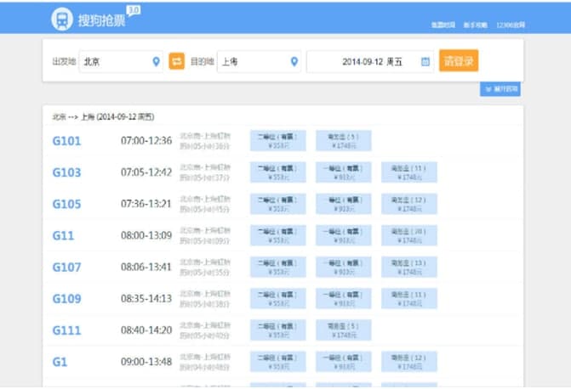
Task: Expand the blue filter button below search
Action: [x=500, y=89]
